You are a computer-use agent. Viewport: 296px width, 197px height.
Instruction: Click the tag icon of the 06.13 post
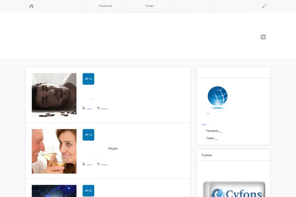[x=98, y=164]
